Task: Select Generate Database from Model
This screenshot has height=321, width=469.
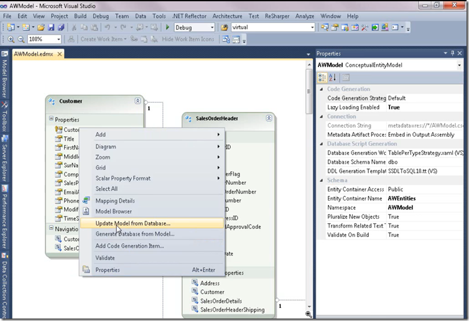Action: (x=152, y=234)
